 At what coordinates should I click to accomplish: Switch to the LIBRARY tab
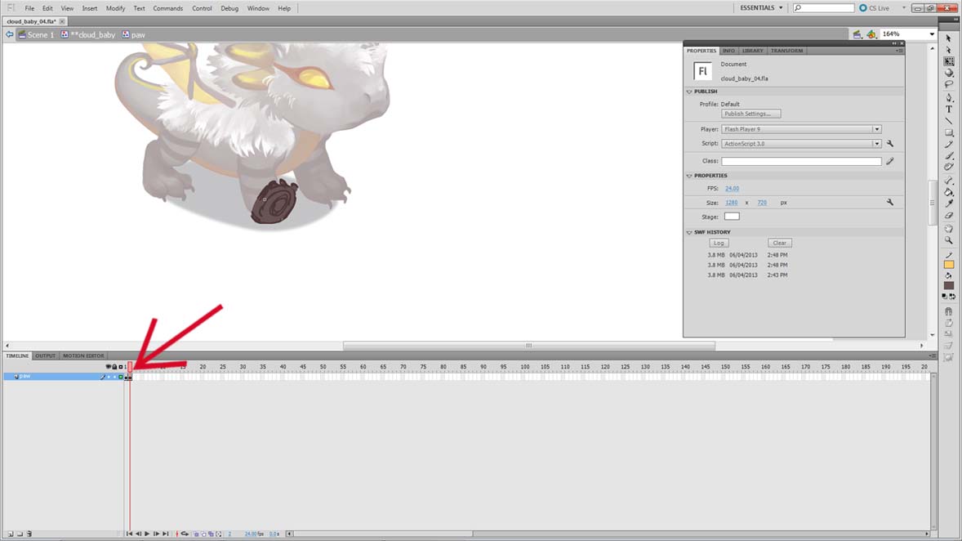pos(752,51)
